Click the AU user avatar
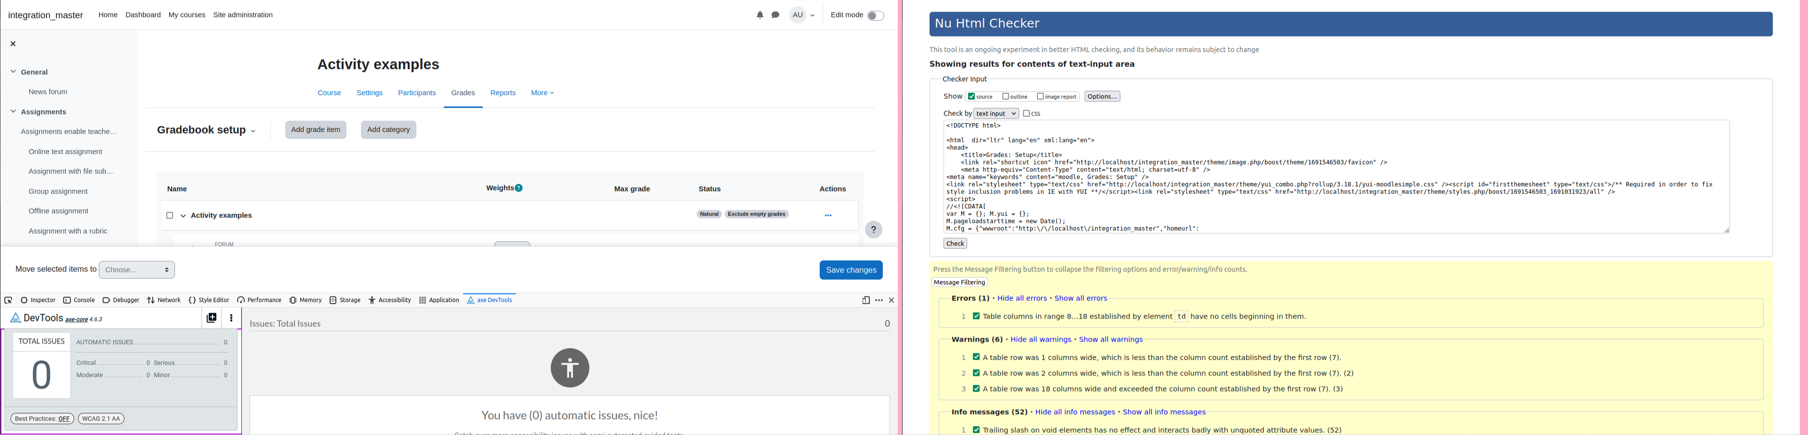Viewport: 1808px width, 435px height. 798,15
